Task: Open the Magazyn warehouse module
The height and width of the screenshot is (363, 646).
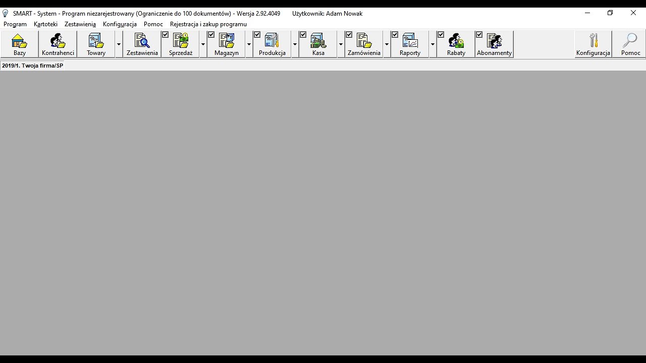Action: 227,44
